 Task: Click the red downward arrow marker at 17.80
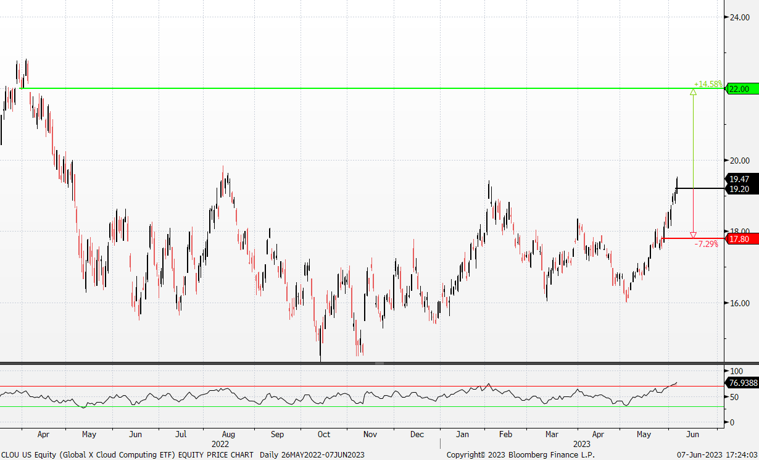click(693, 235)
